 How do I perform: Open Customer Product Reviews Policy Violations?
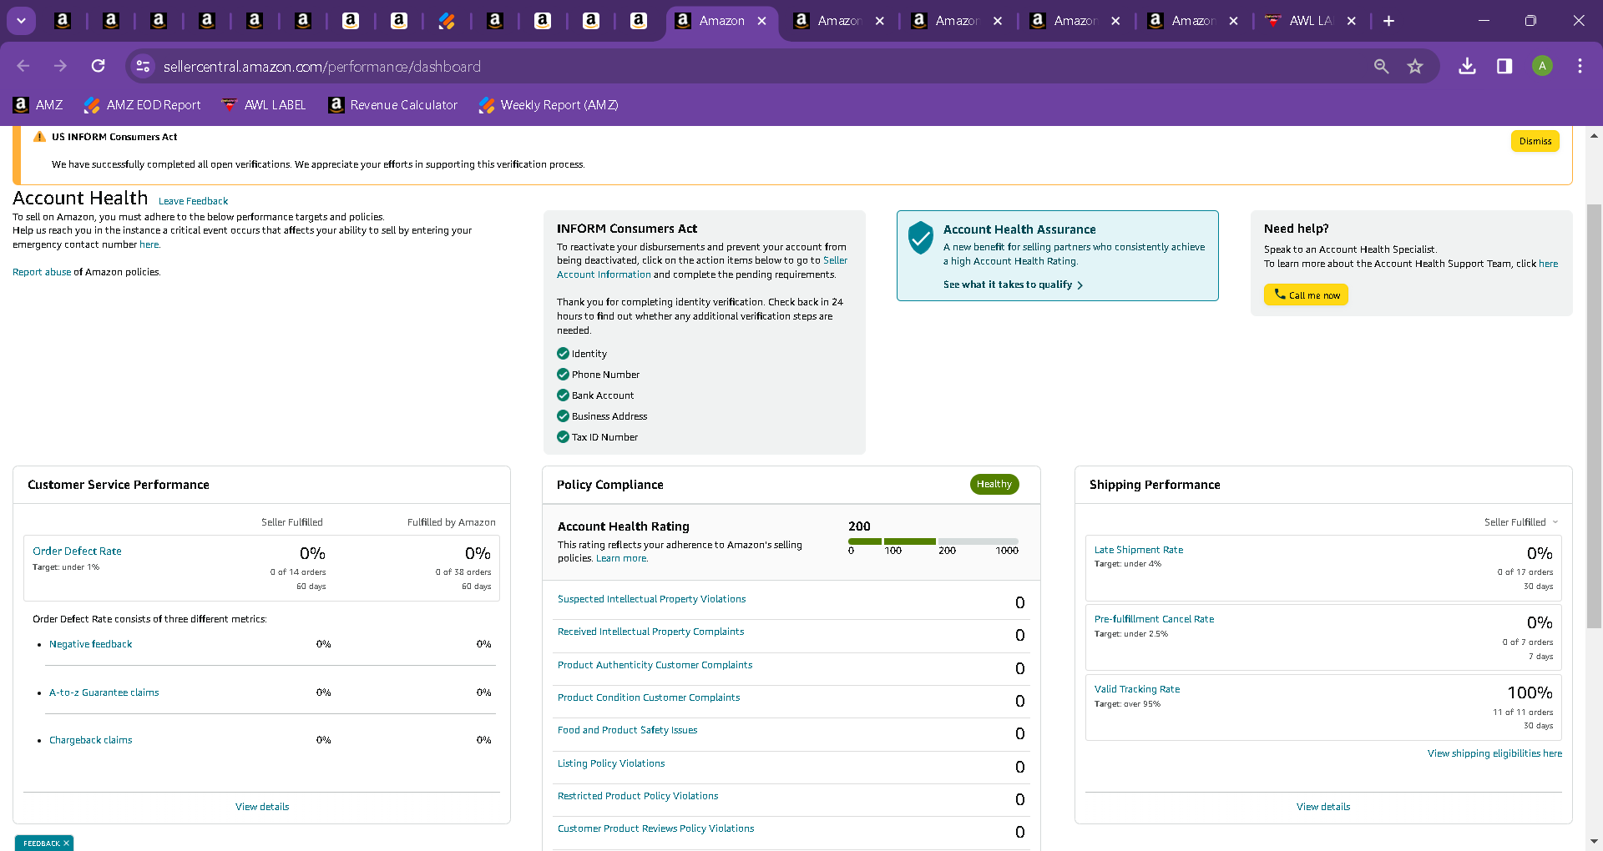click(655, 828)
